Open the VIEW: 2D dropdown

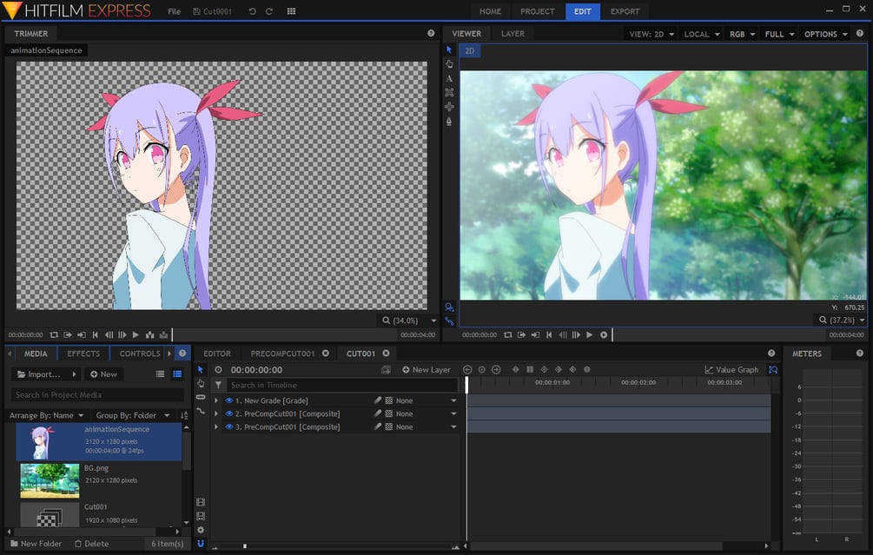[651, 34]
